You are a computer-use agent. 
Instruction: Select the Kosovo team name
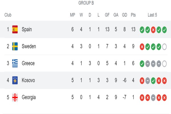28,80
